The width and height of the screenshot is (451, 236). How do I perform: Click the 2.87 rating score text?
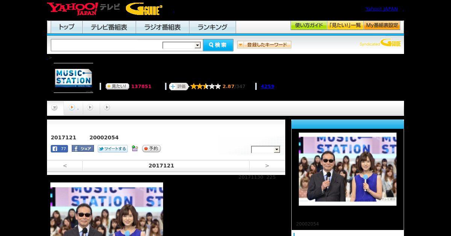click(x=228, y=87)
